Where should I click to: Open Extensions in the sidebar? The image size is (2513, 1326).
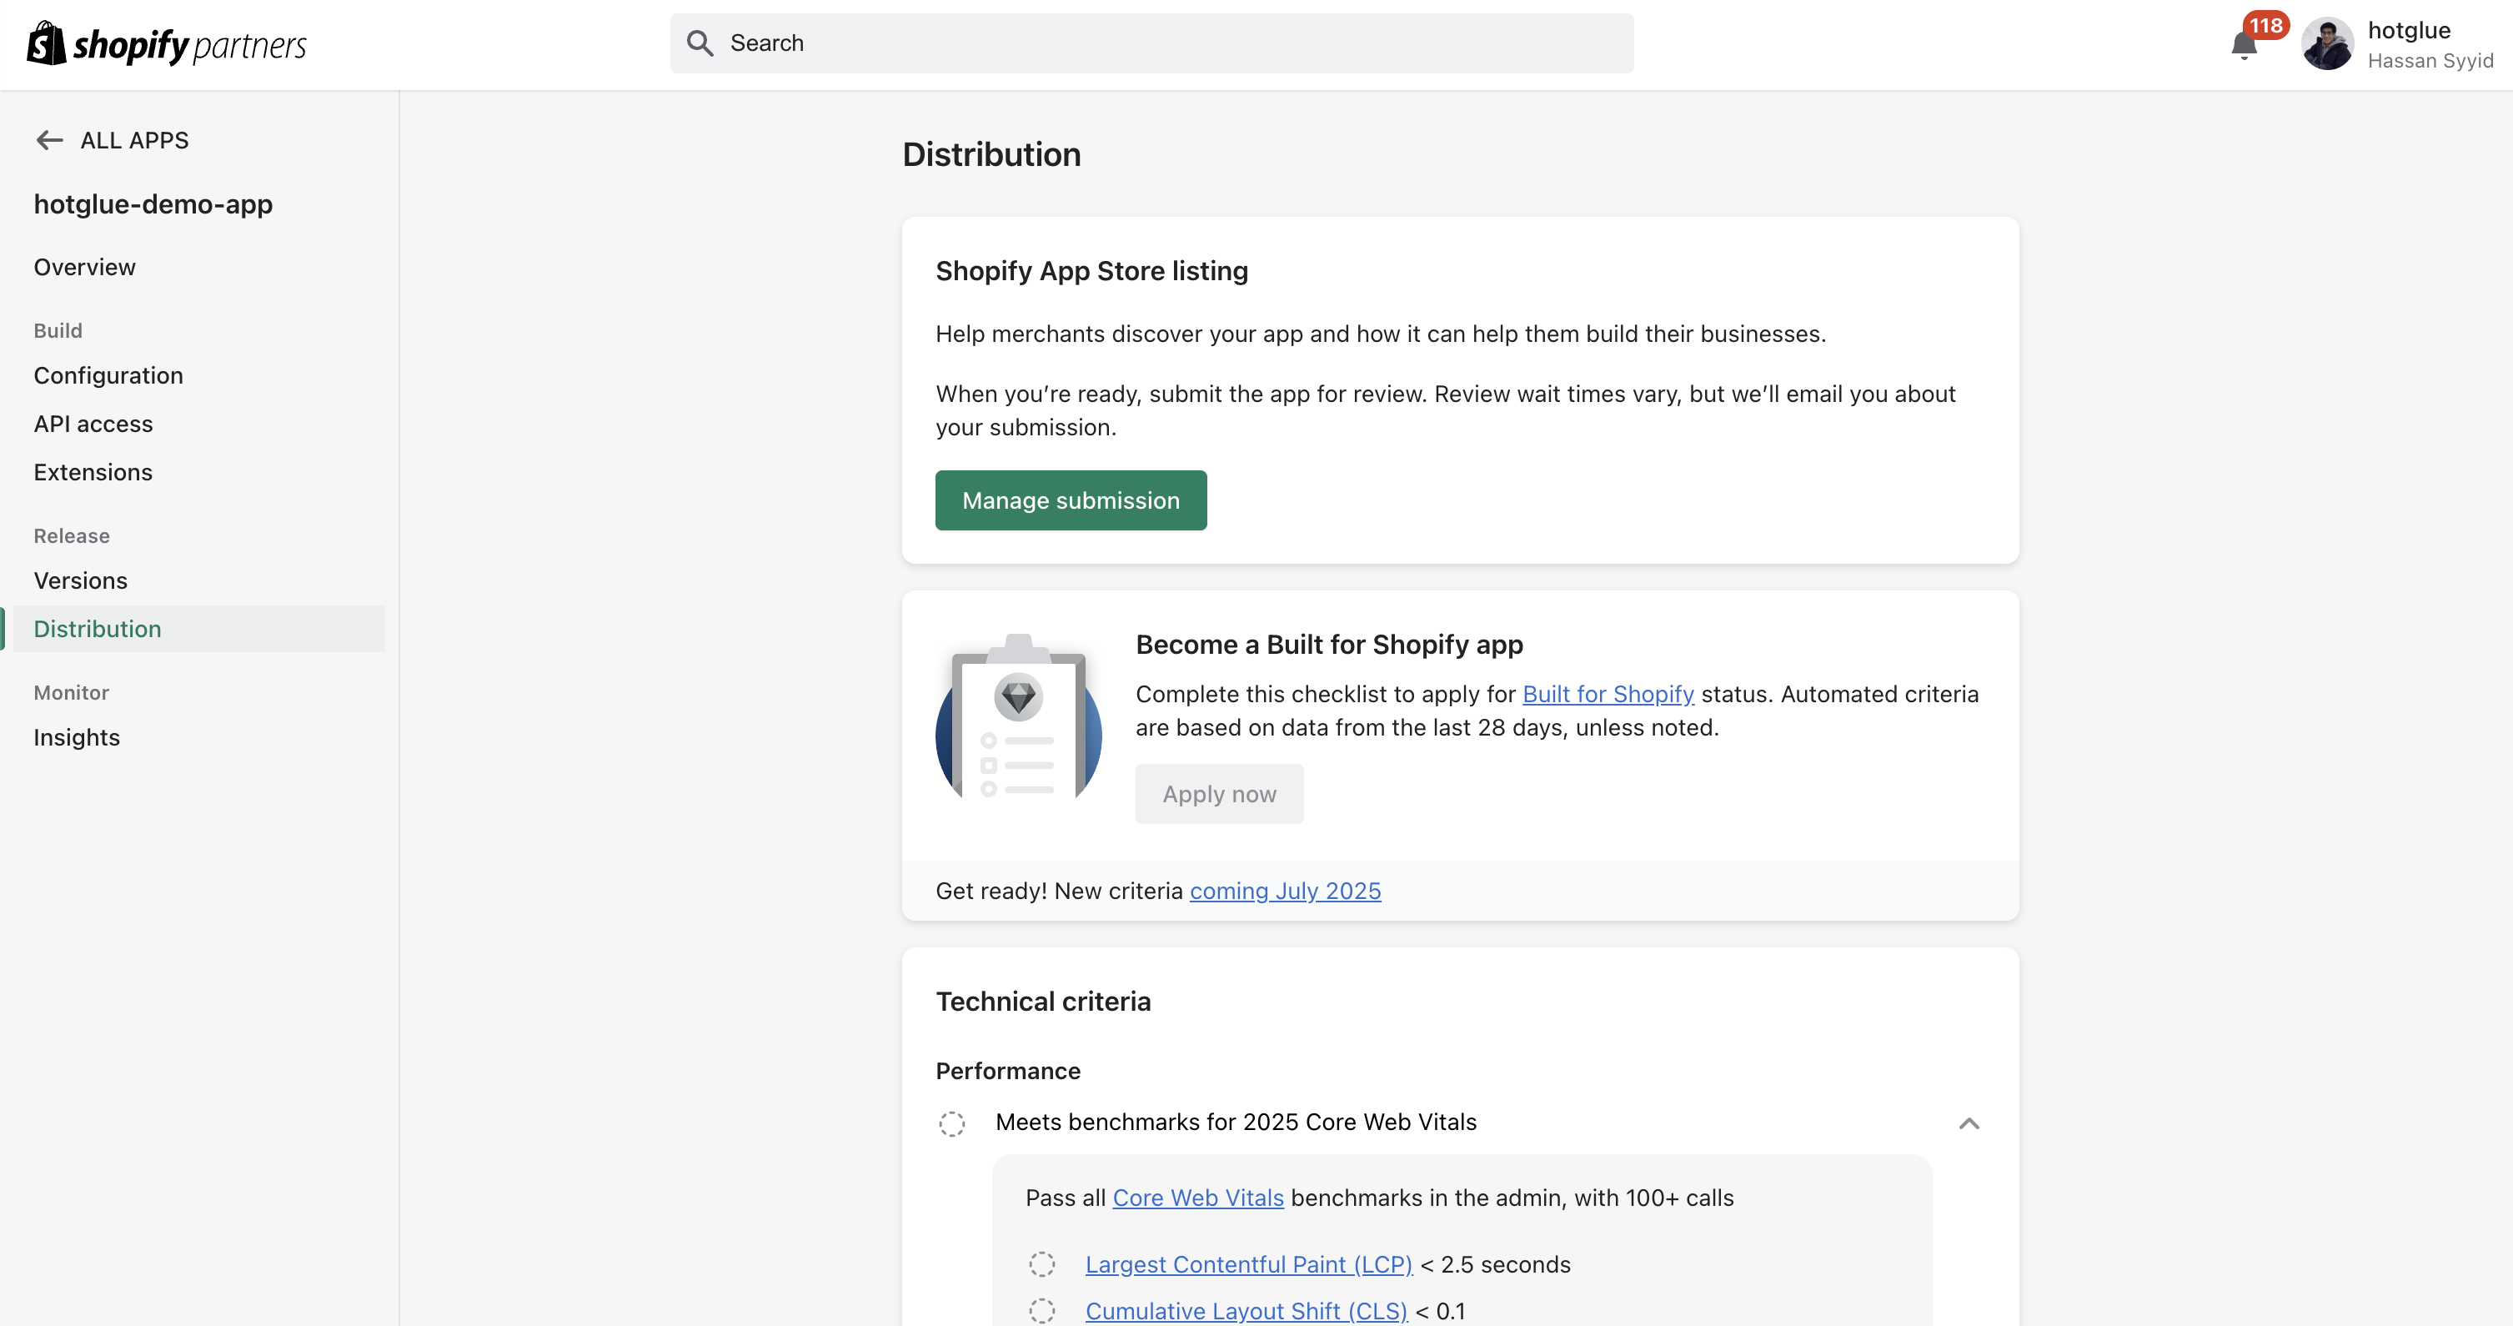[x=93, y=472]
